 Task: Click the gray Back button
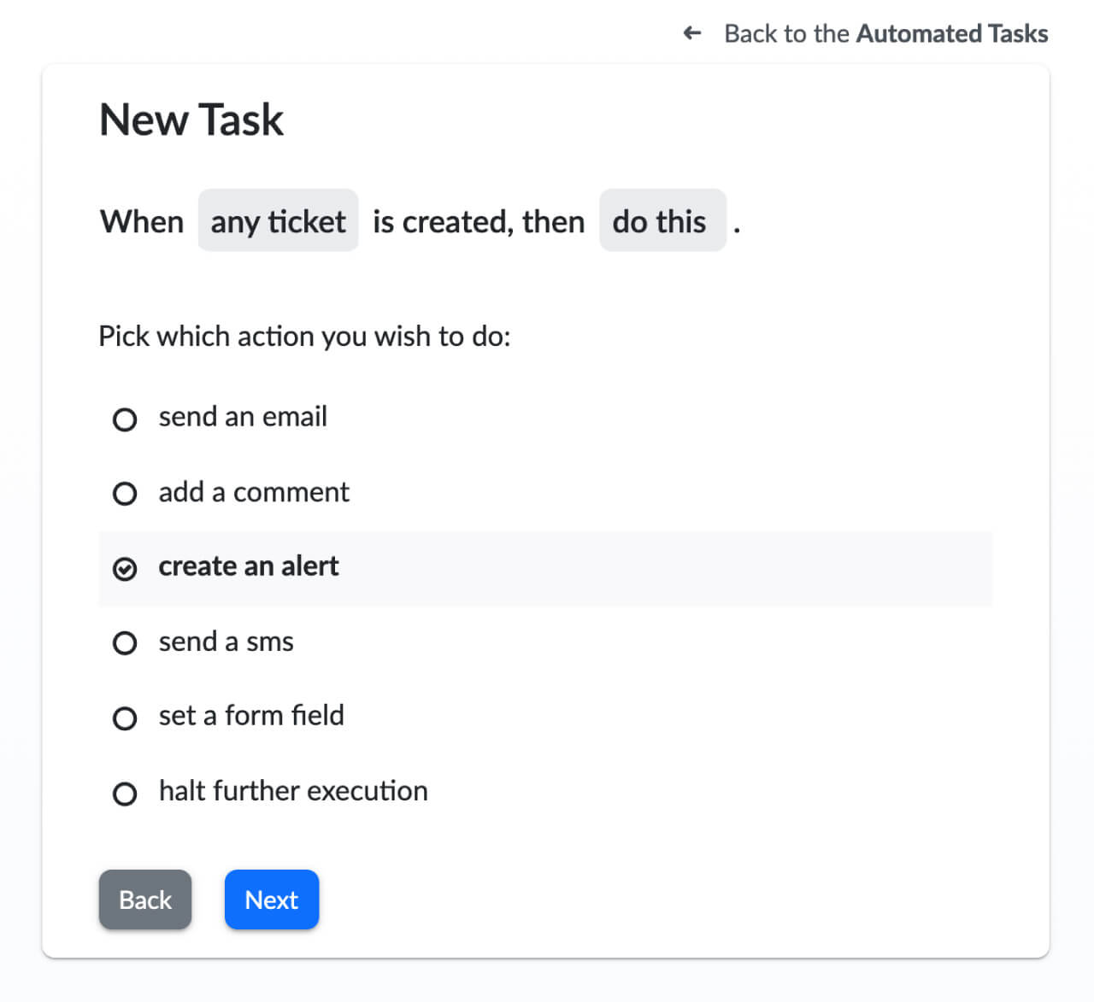click(x=145, y=899)
